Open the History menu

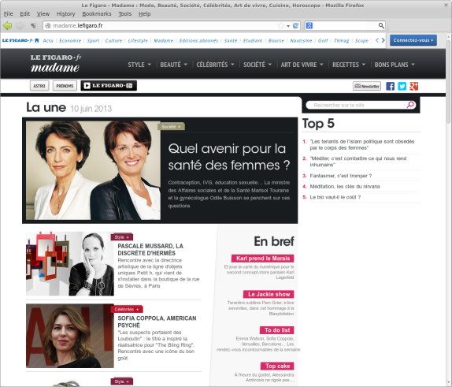point(65,14)
